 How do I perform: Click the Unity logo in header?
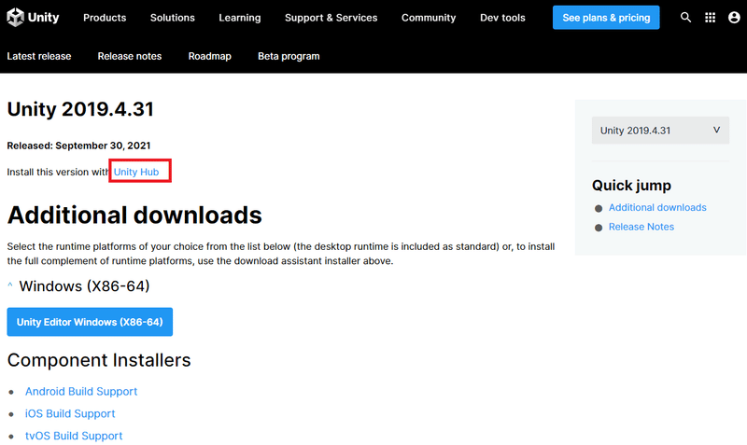point(33,18)
